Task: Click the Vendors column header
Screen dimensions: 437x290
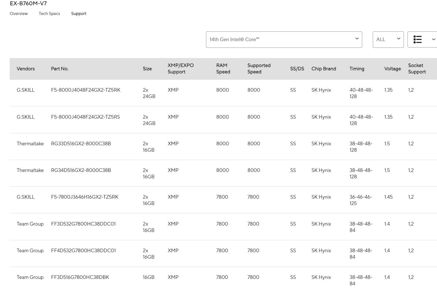Action: click(26, 69)
